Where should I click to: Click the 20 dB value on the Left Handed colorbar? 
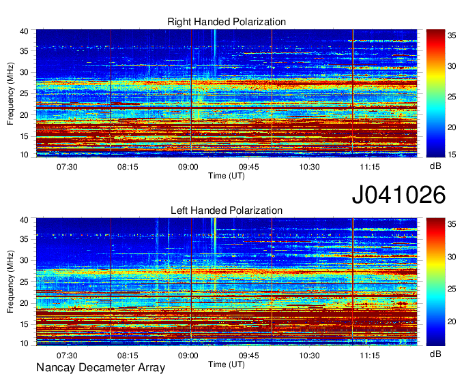pyautogui.click(x=452, y=322)
